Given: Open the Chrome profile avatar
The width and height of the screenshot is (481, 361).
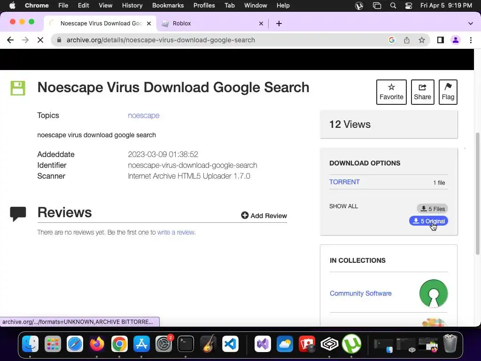Looking at the screenshot, I should click(456, 40).
